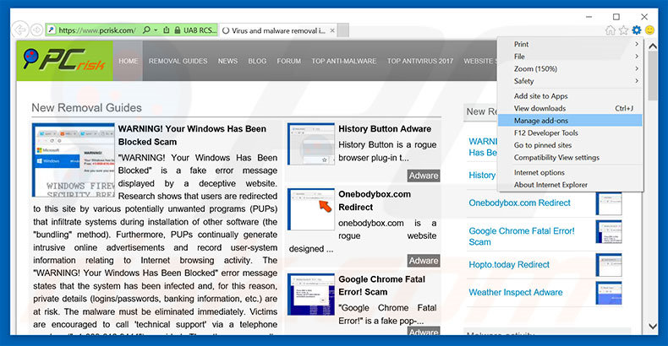Click the smiley feedback icon
This screenshot has width=668, height=346.
coord(649,30)
